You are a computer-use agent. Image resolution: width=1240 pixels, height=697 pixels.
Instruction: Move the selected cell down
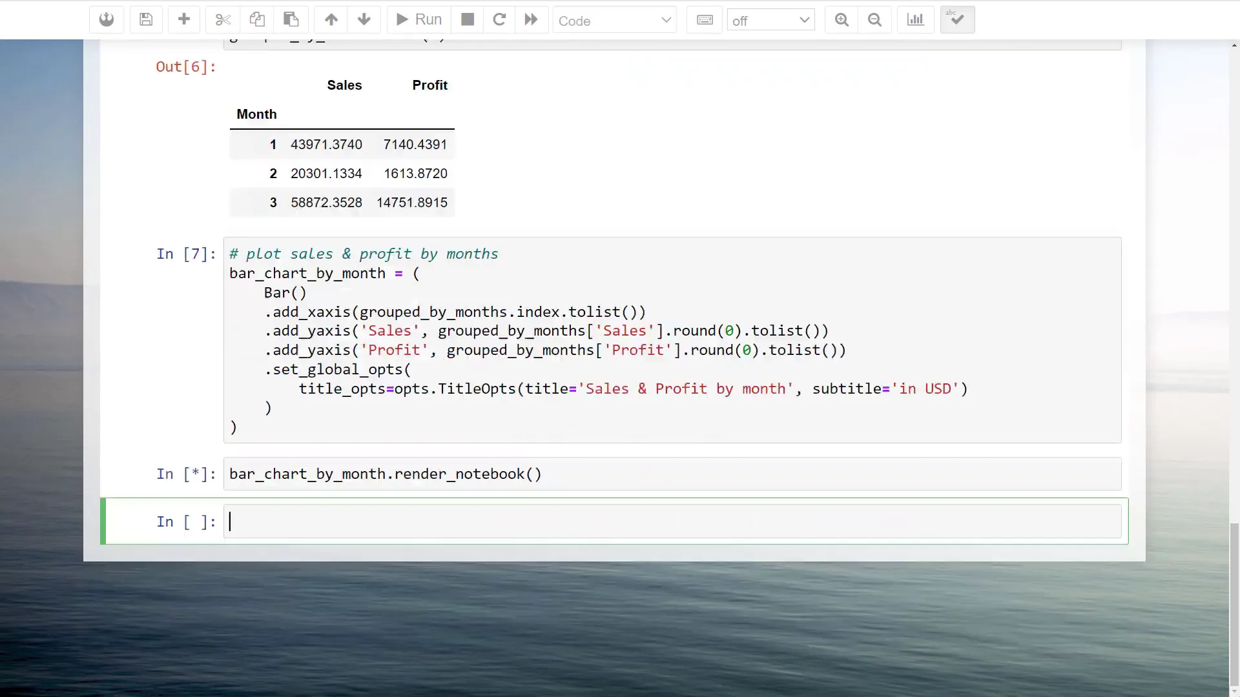(x=364, y=19)
